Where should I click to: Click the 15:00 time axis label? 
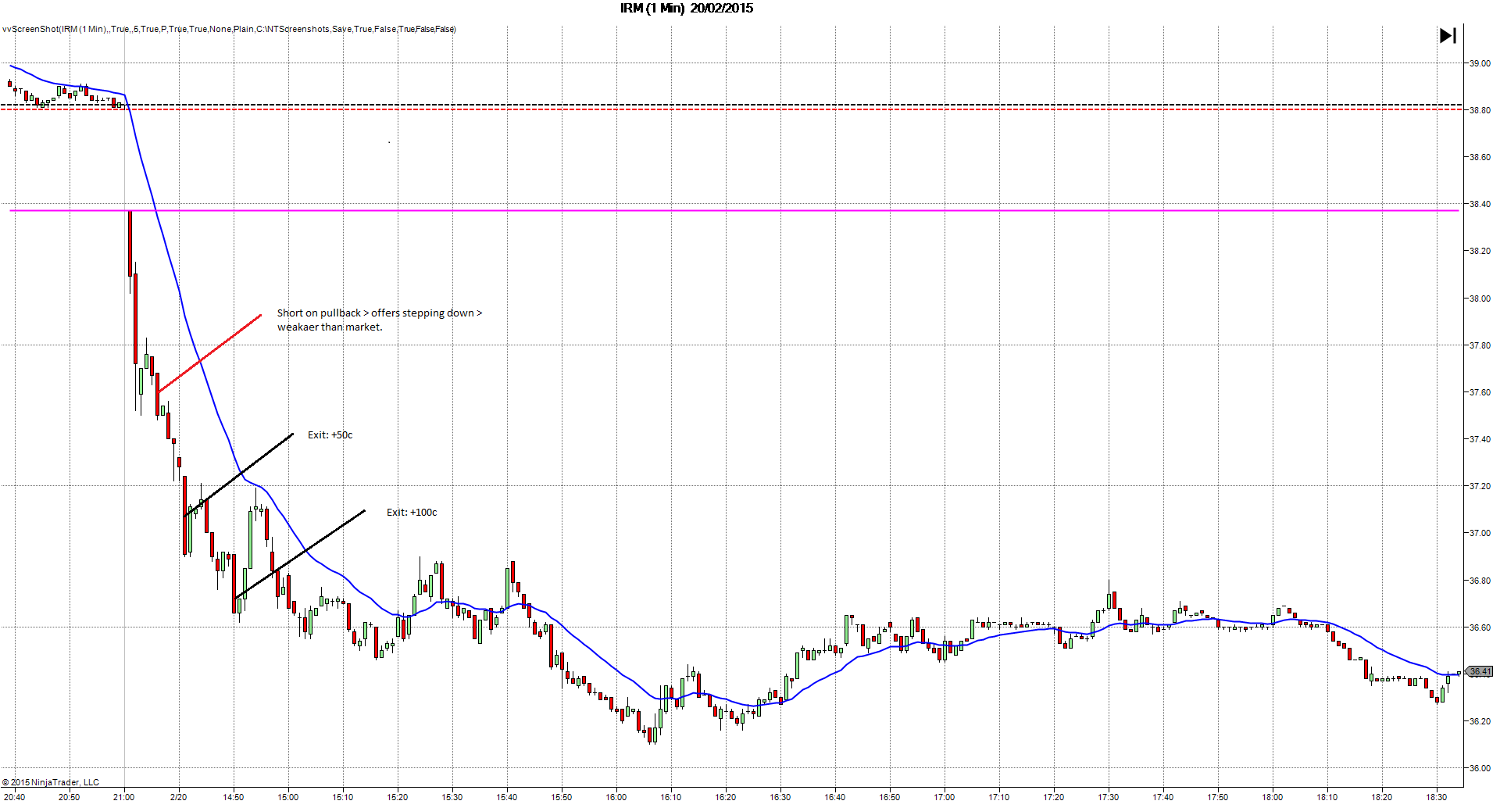287,797
